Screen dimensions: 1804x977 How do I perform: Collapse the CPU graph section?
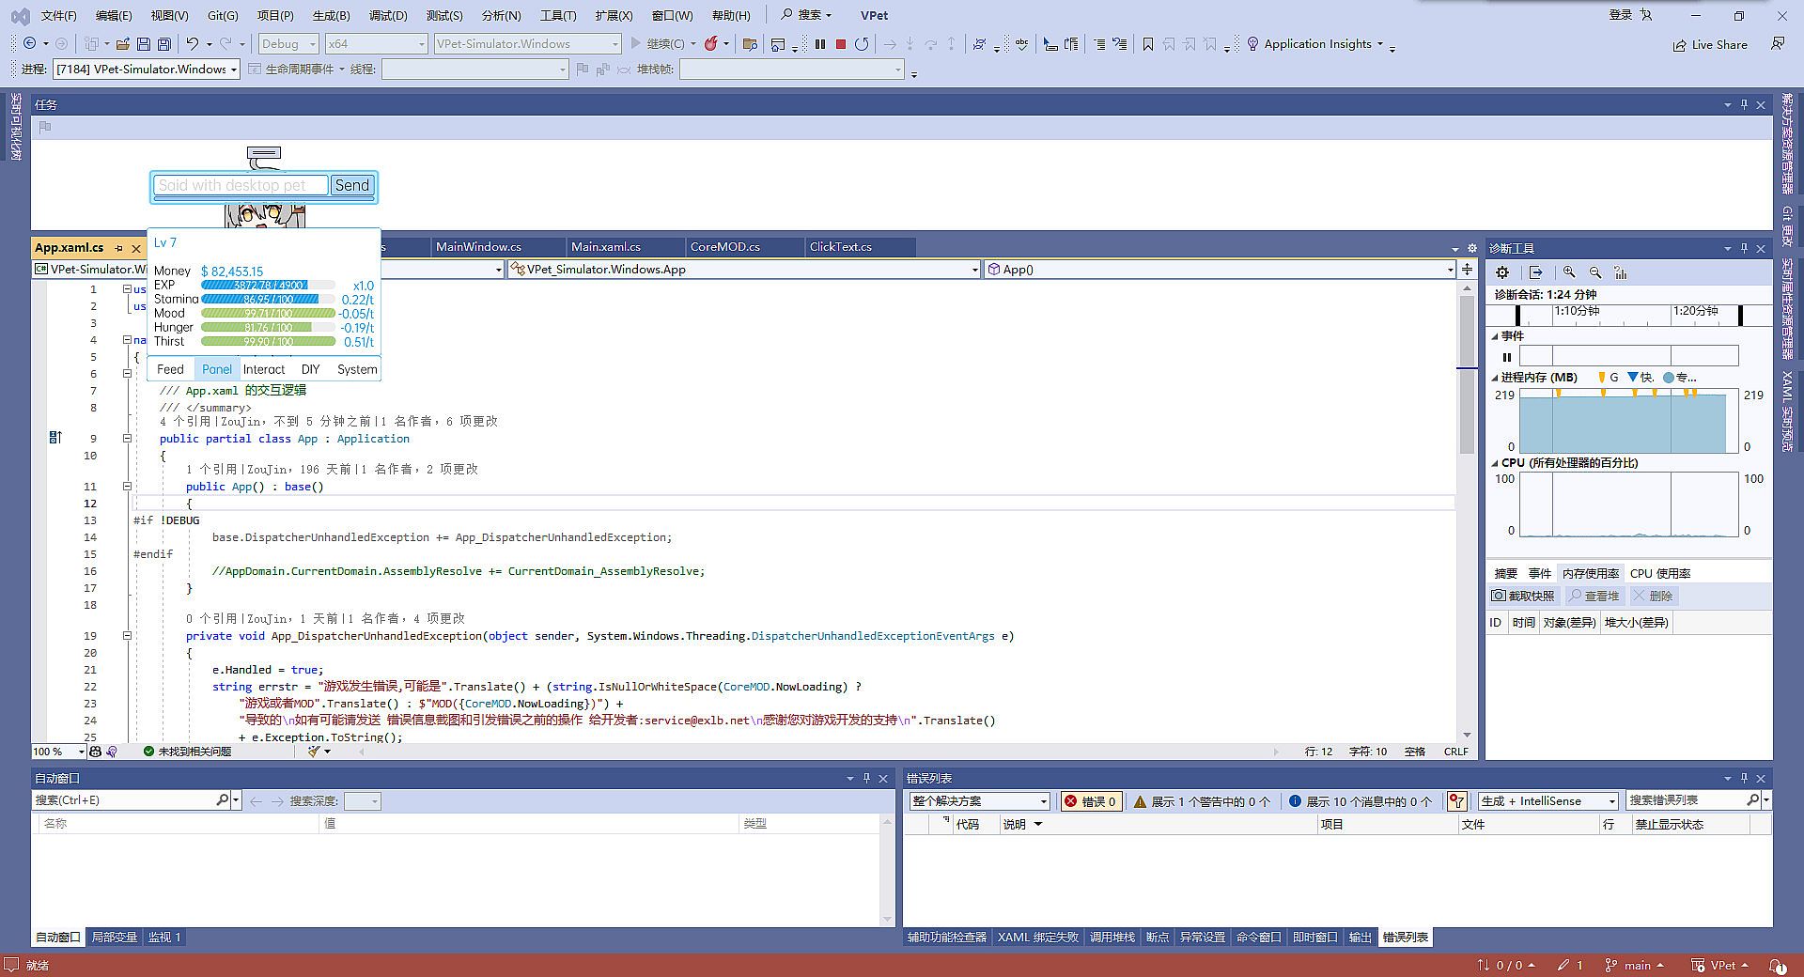(x=1495, y=463)
